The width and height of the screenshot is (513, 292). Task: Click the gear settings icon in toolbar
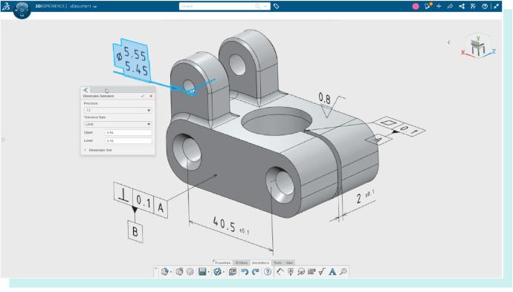(190, 272)
